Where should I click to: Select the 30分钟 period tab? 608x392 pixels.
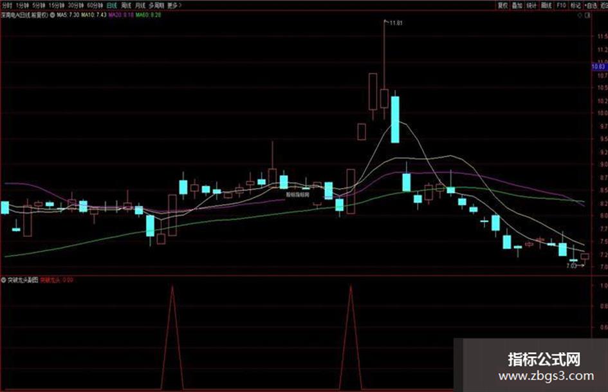coord(76,5)
